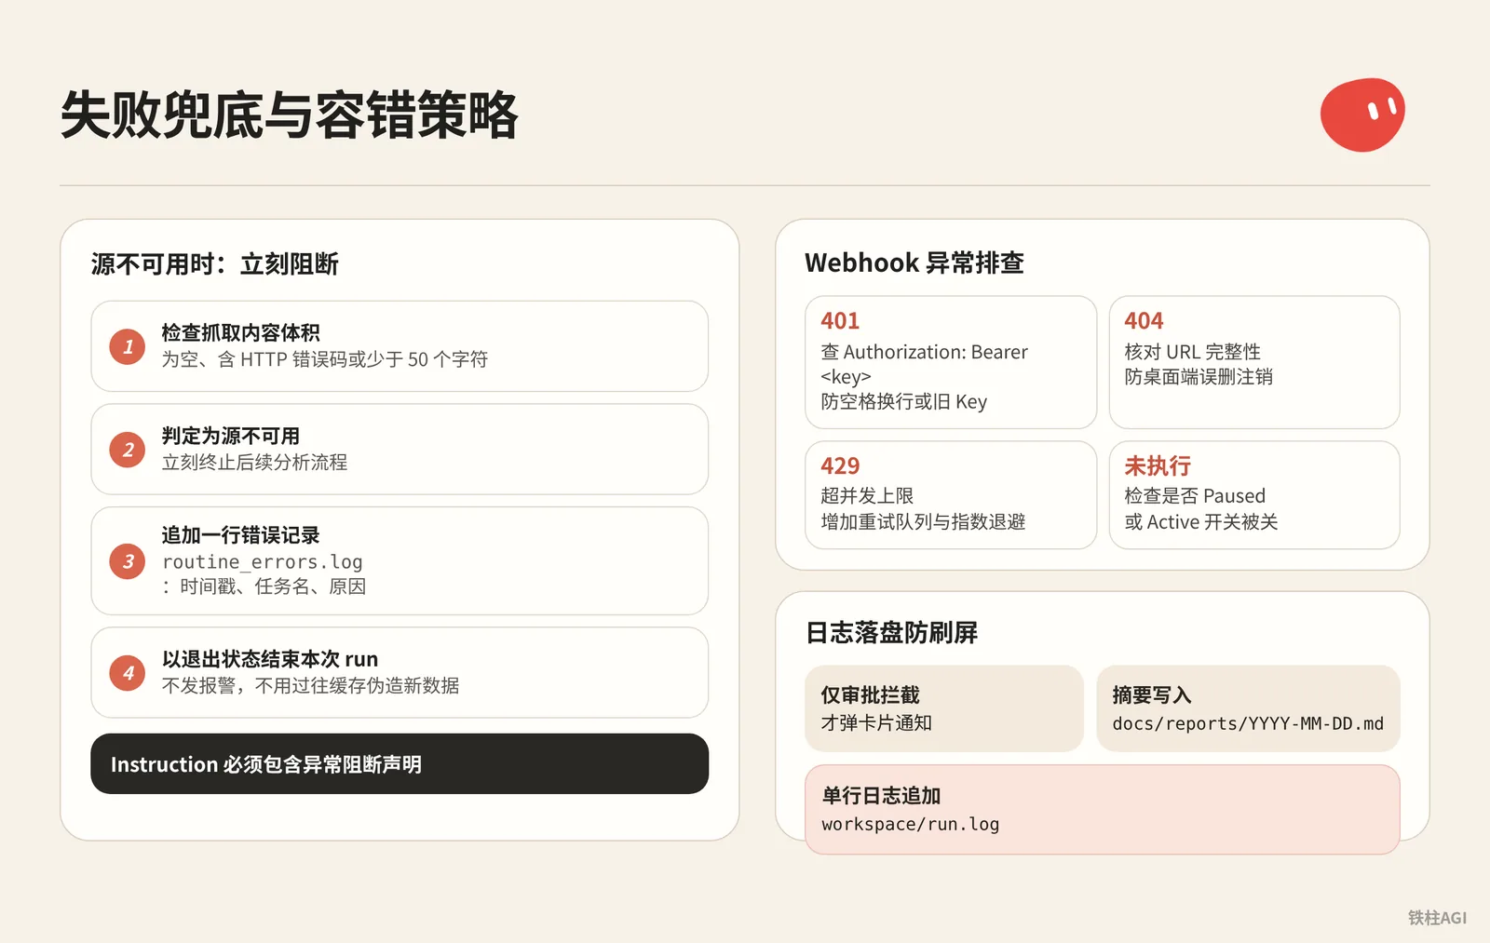
Task: Click the Webhook 异常排查 section heading
Action: coord(914,263)
